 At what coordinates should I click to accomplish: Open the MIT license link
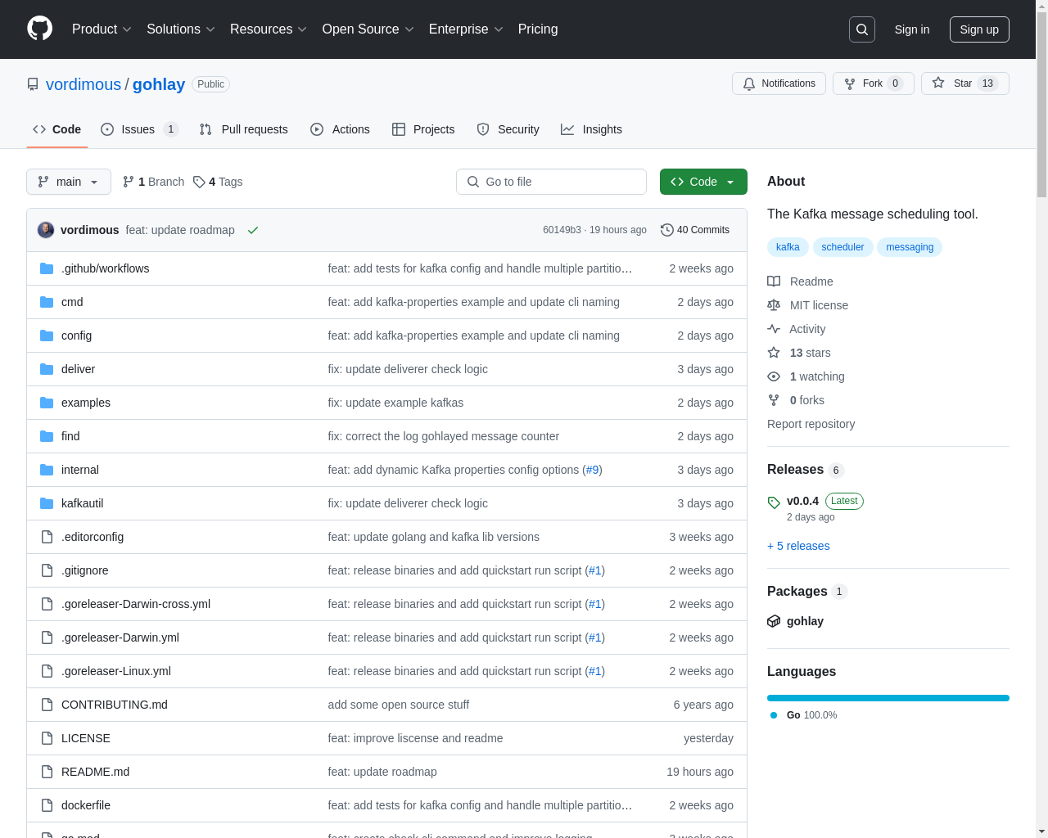[807, 305]
